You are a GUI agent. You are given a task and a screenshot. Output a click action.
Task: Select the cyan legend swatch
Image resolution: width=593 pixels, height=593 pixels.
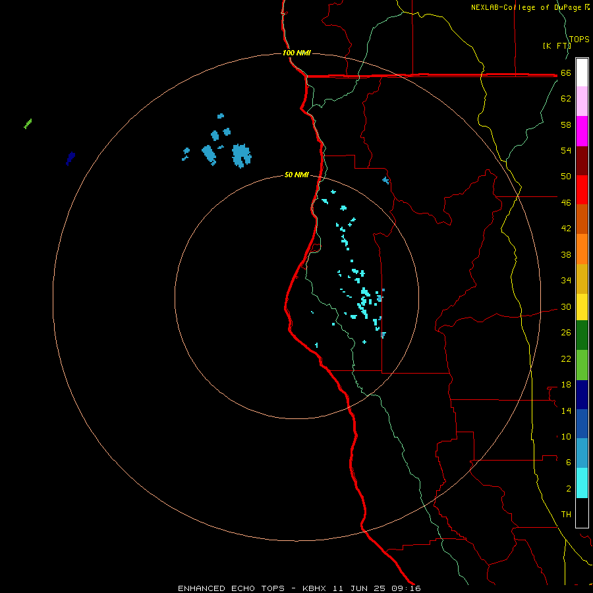(582, 483)
